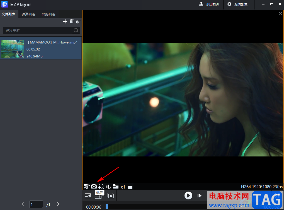
Task: Click the H264 1920*1080 23fps info text
Action: [262, 187]
